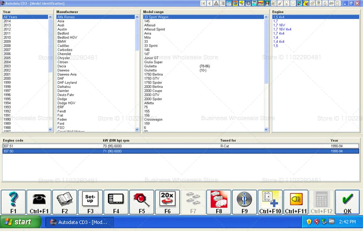Select engine 1,5 4x4

(316, 17)
